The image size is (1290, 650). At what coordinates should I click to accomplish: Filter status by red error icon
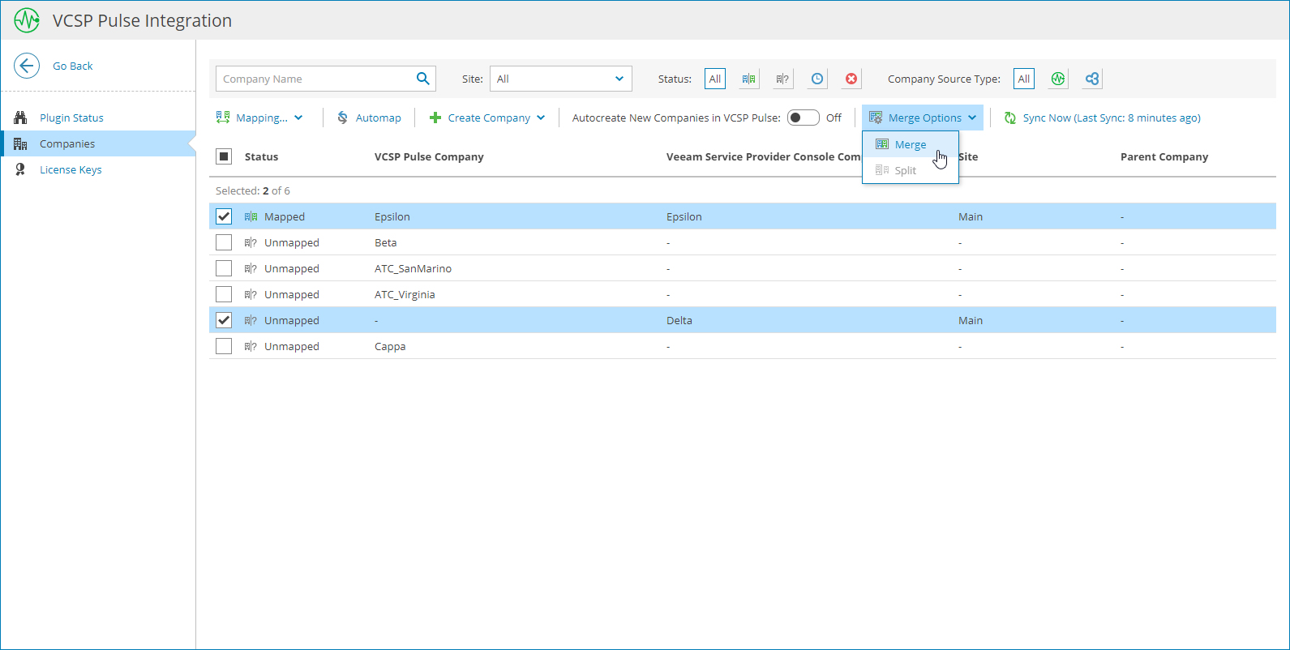point(851,79)
